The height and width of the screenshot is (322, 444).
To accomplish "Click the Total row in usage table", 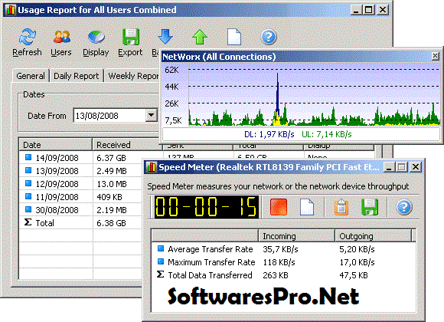I will (80, 223).
